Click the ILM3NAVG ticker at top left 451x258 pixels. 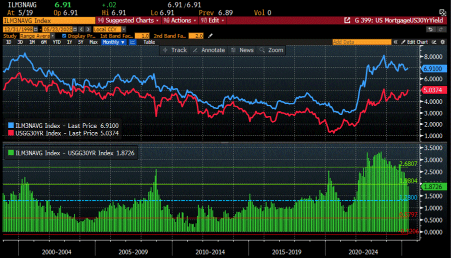coord(22,5)
